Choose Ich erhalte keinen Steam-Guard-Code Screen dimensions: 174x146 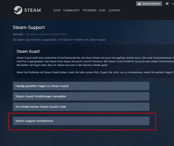tap(81, 107)
